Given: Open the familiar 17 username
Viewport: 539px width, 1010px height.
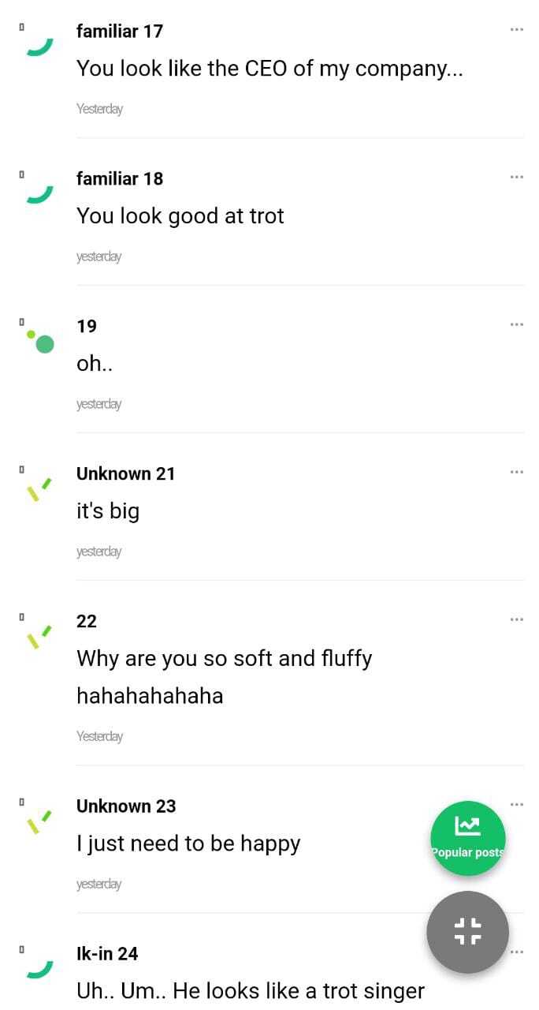Looking at the screenshot, I should (x=120, y=31).
